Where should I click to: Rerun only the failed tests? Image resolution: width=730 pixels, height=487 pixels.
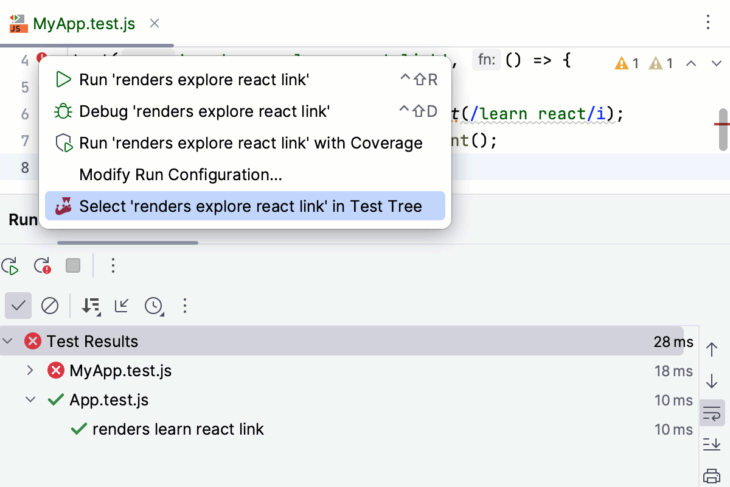pyautogui.click(x=41, y=266)
